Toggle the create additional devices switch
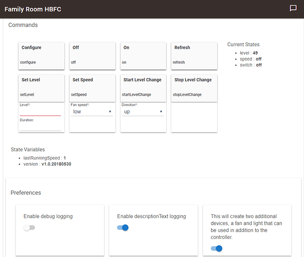This screenshot has width=304, height=257. (217, 248)
